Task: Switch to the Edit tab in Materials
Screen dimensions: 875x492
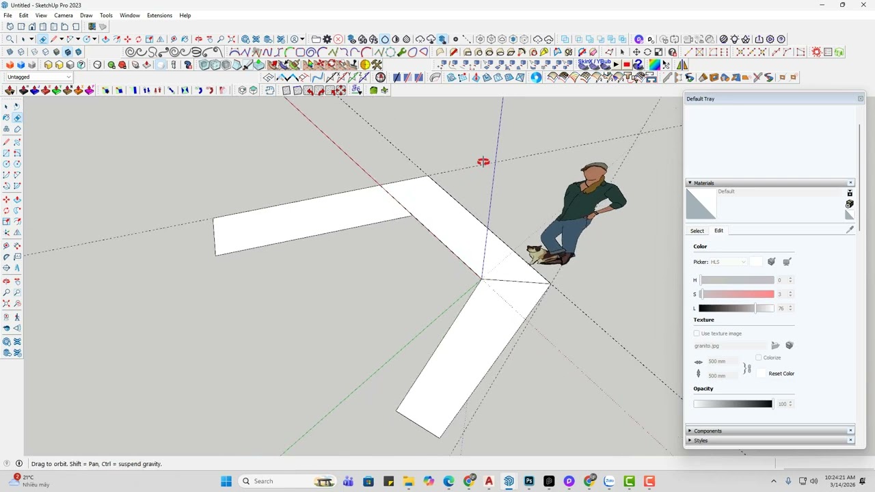Action: click(x=718, y=231)
